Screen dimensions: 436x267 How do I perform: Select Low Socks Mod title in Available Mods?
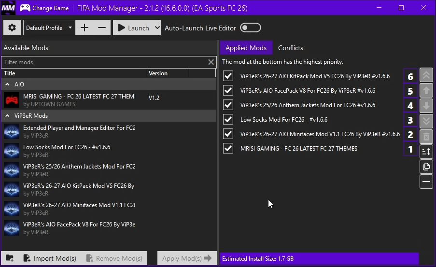67,147
